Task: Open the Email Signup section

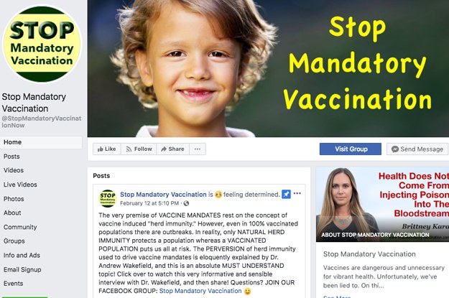Action: click(x=22, y=270)
